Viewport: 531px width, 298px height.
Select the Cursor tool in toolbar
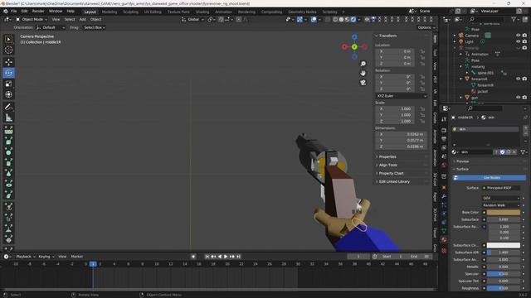[9, 50]
